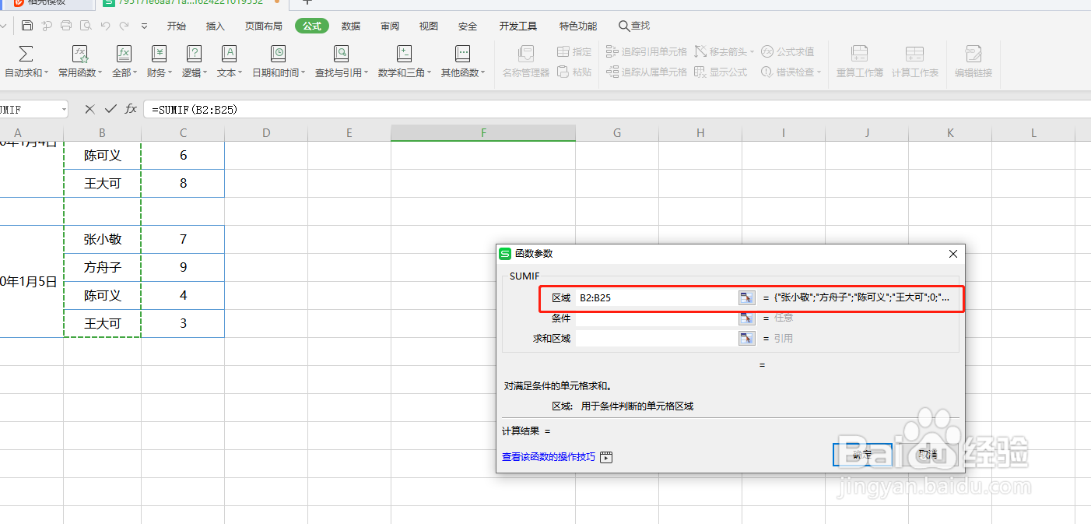This screenshot has width=1091, height=524.
Task: Open 错误检查 error checking dropdown
Action: click(x=791, y=72)
